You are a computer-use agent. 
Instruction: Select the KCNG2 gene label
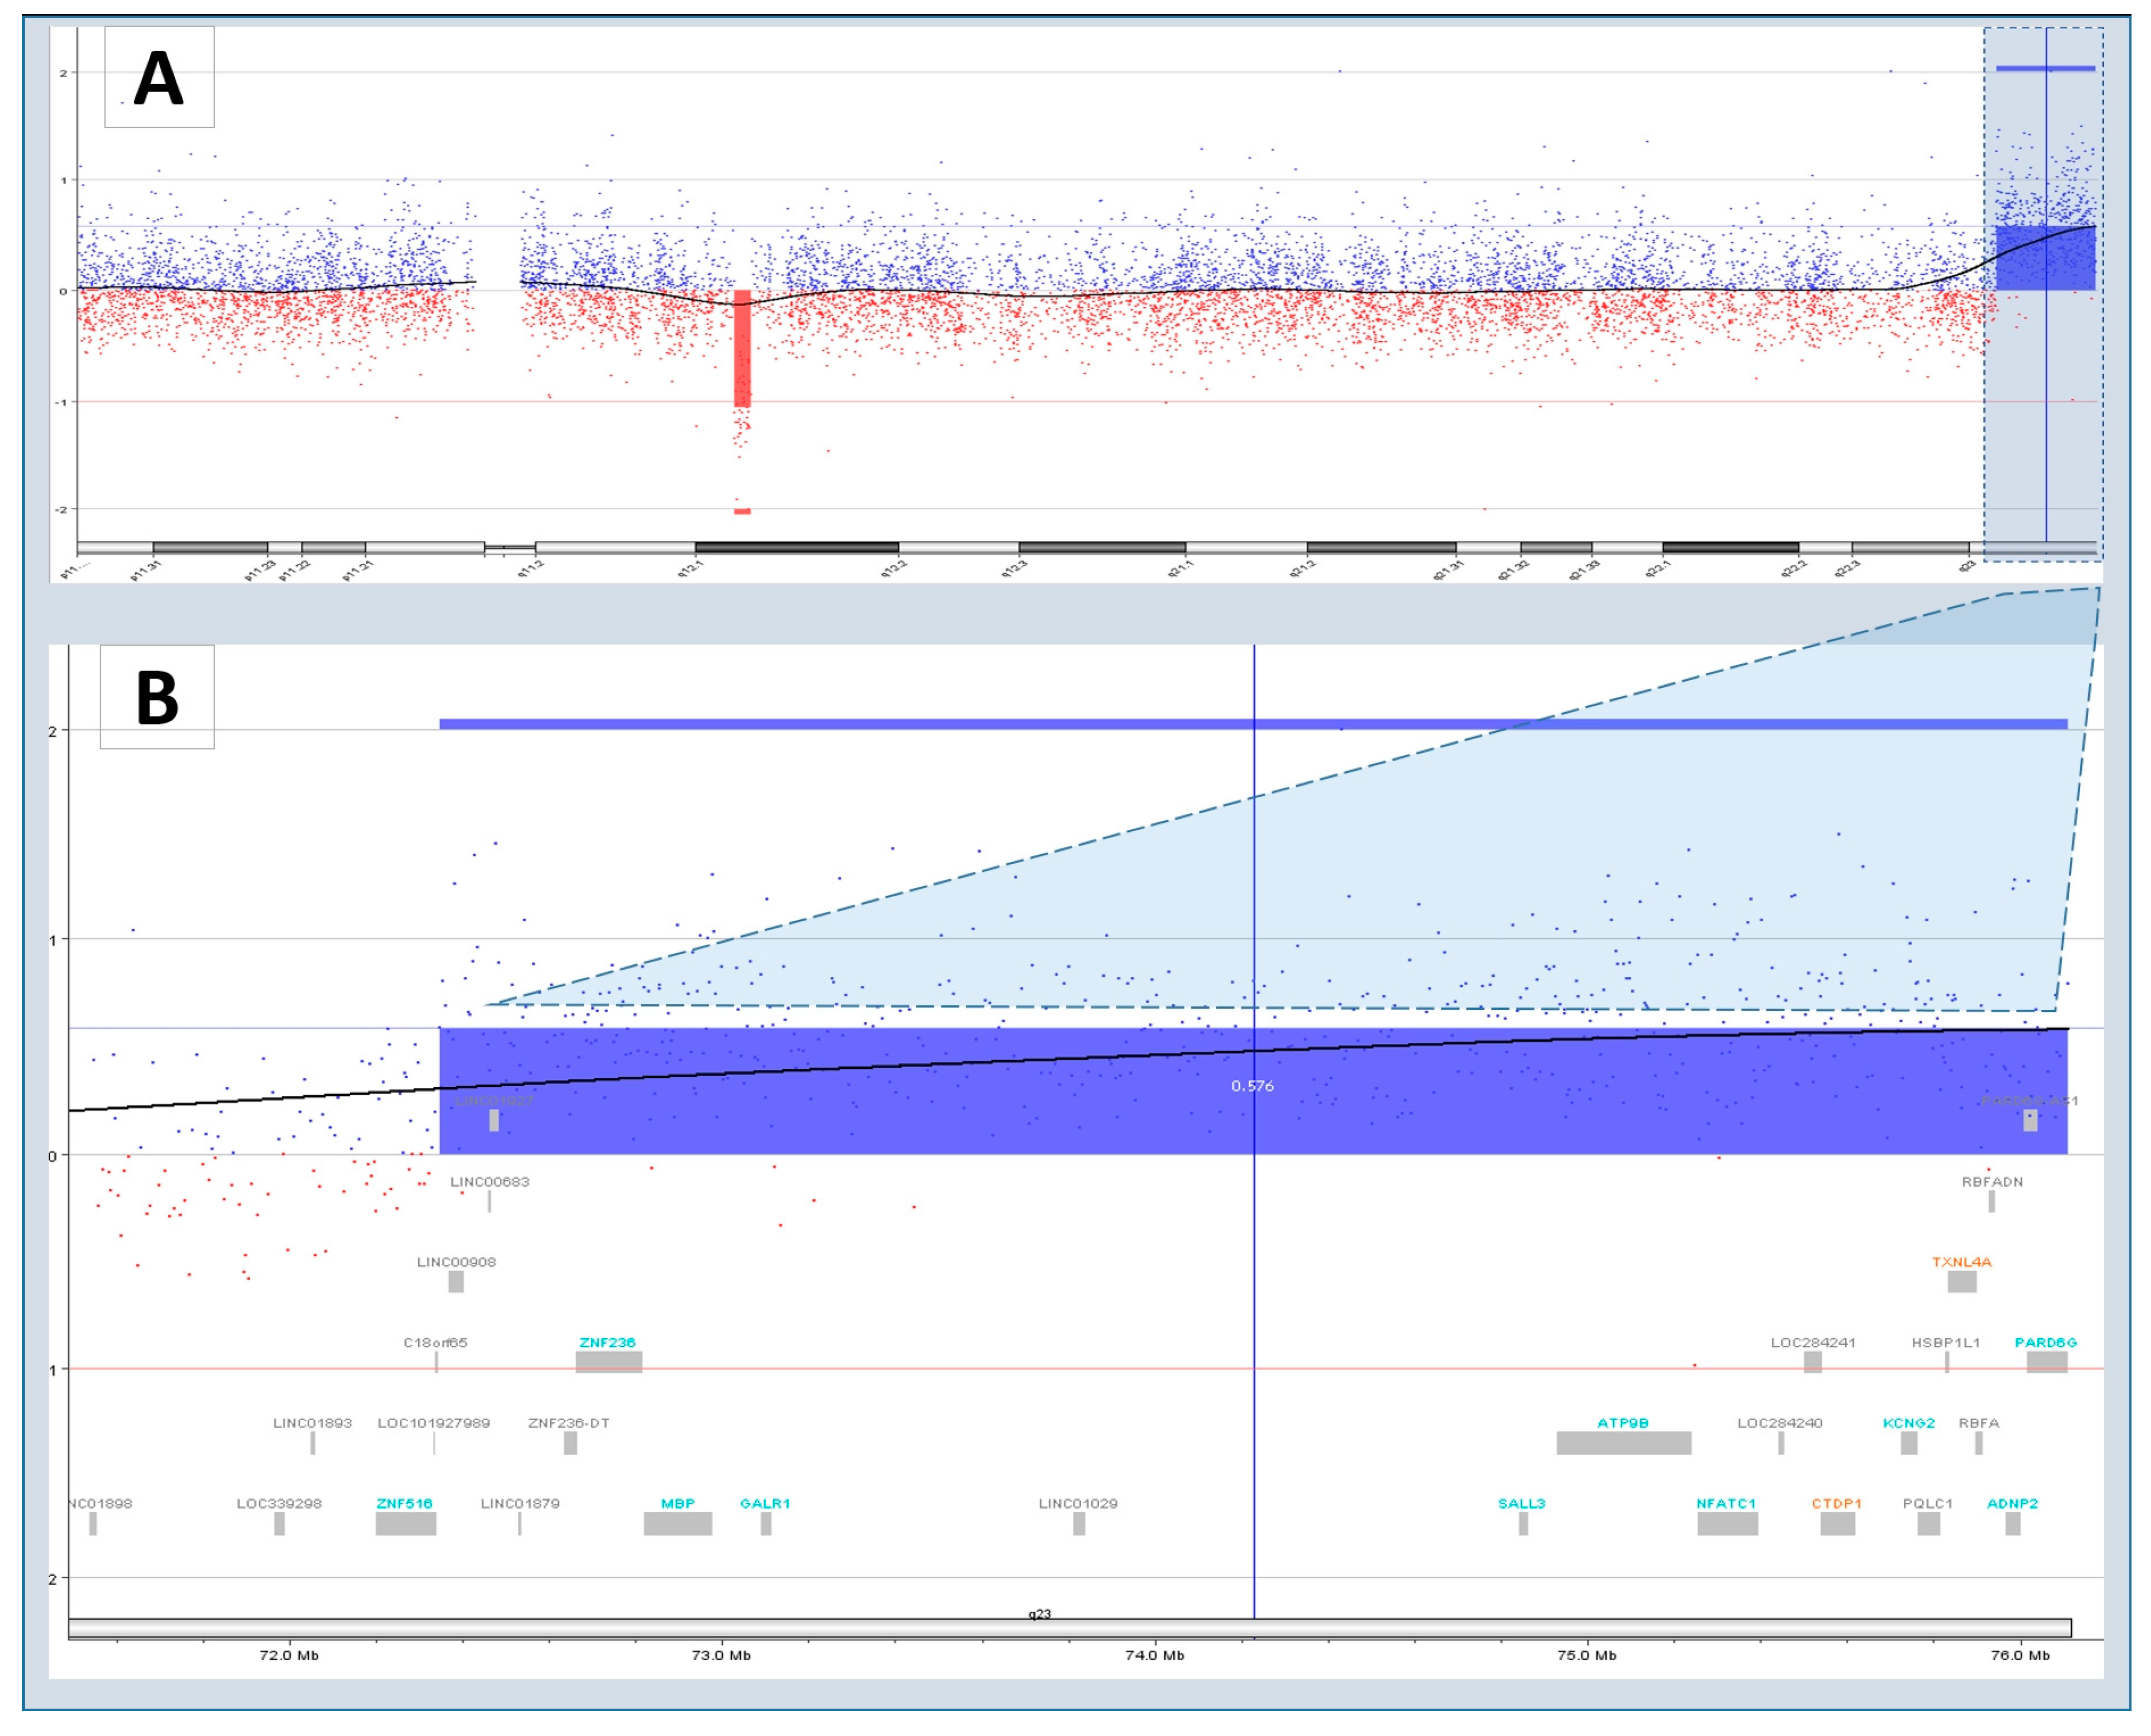[1908, 1423]
